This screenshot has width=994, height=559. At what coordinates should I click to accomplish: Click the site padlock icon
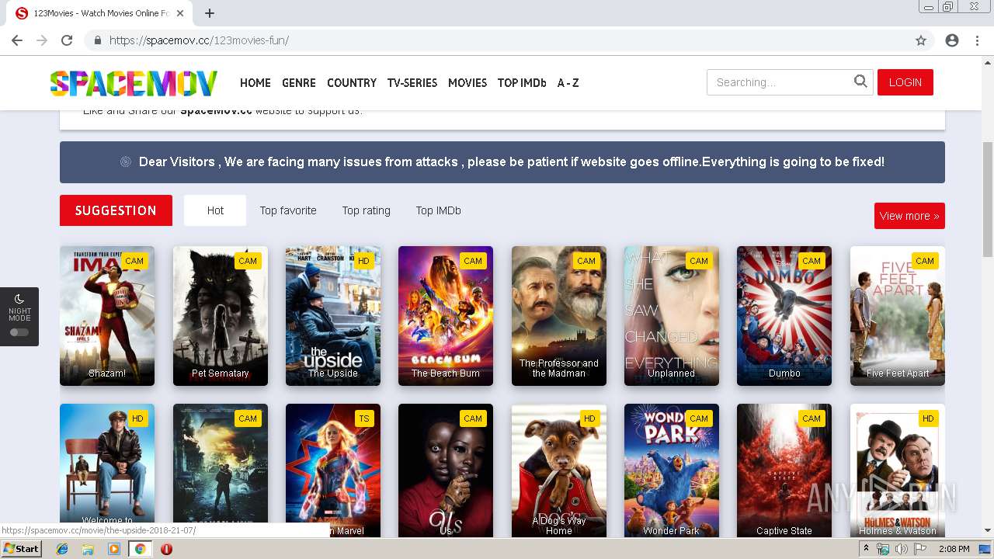click(97, 40)
